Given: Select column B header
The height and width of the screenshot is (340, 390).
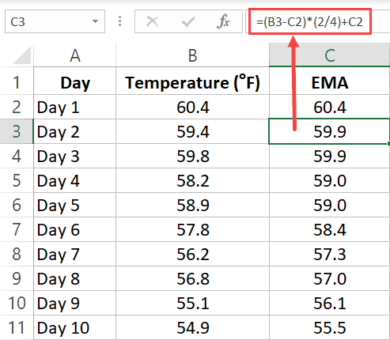Looking at the screenshot, I should [192, 55].
